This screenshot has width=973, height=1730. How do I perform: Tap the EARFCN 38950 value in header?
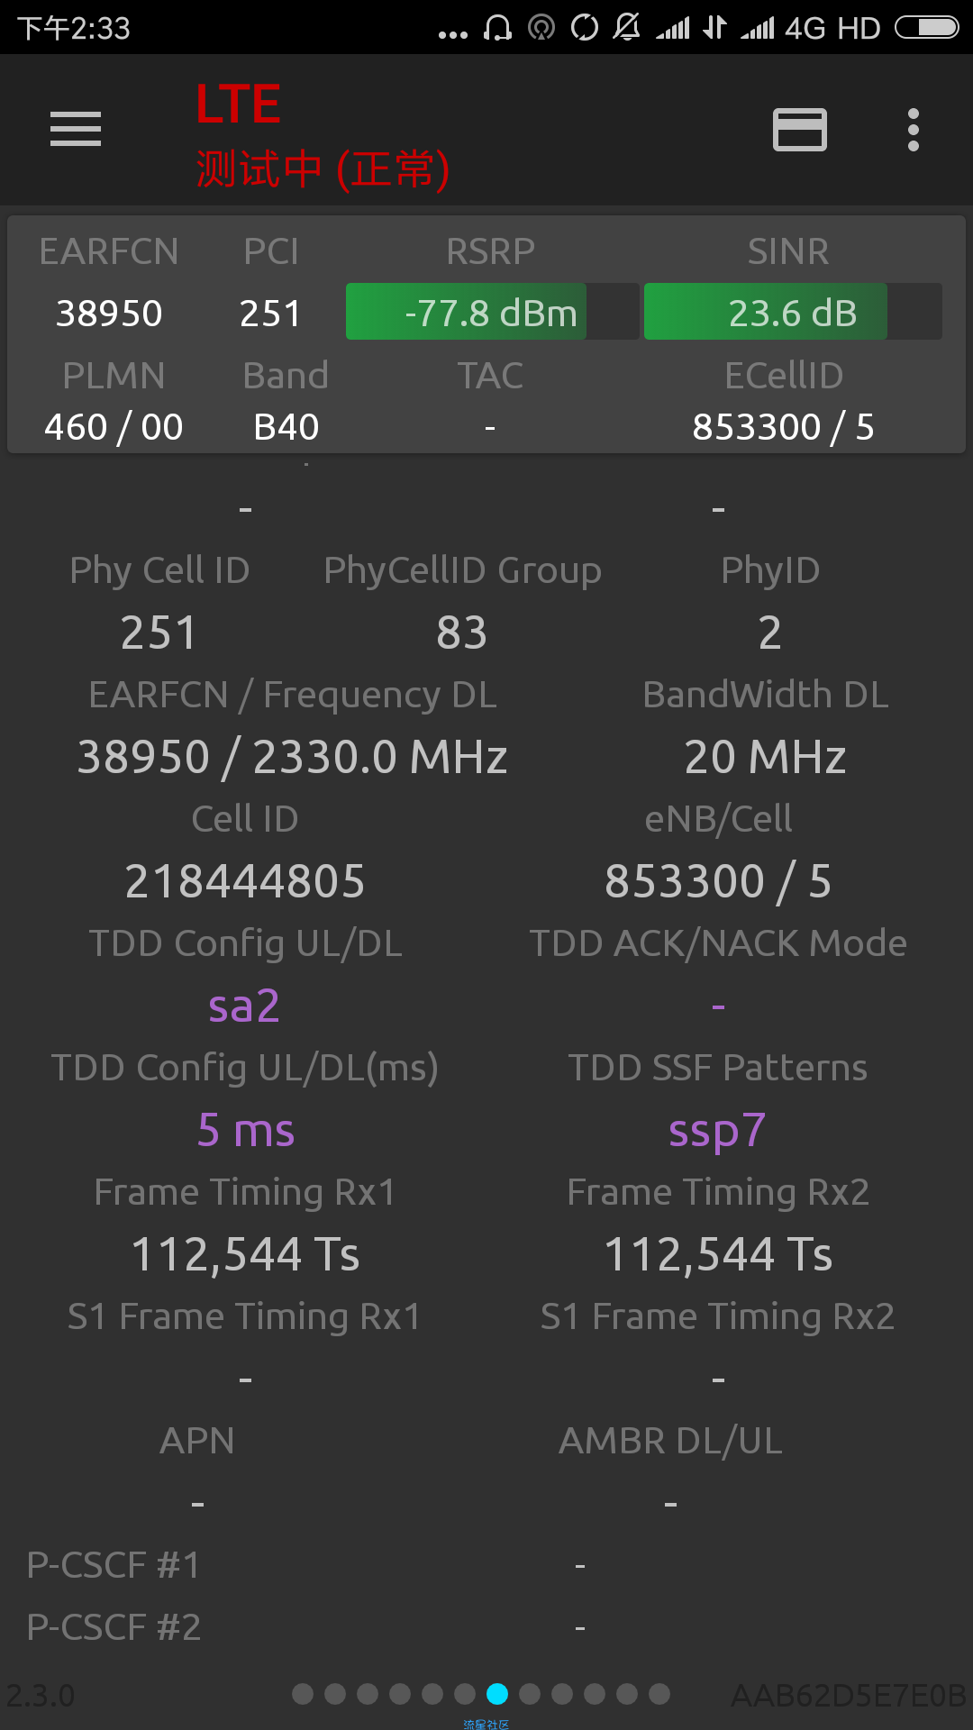tap(109, 314)
